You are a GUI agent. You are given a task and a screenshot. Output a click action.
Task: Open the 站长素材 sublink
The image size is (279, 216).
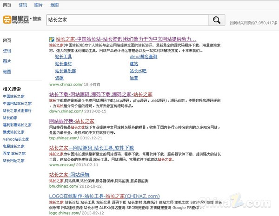(x=63, y=64)
